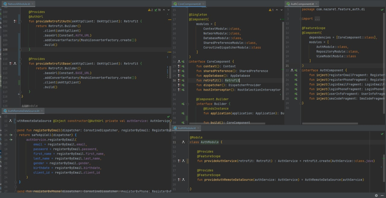Click the implemented icon beside fun hostInterceptor()

tap(183, 90)
